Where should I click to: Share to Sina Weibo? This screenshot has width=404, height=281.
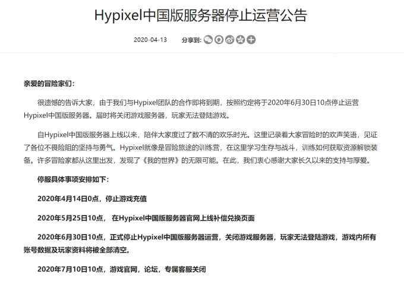(229, 40)
